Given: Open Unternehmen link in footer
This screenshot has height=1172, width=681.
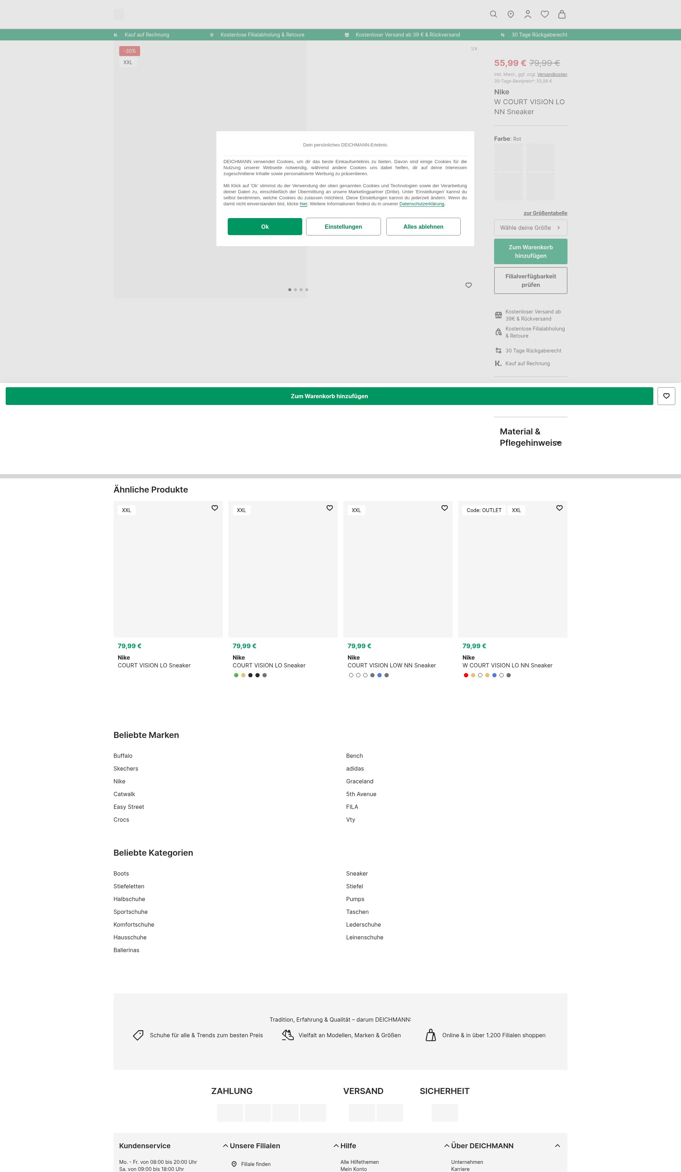Looking at the screenshot, I should click(x=467, y=1162).
